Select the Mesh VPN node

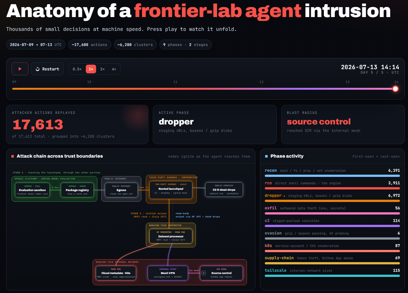[168, 273]
